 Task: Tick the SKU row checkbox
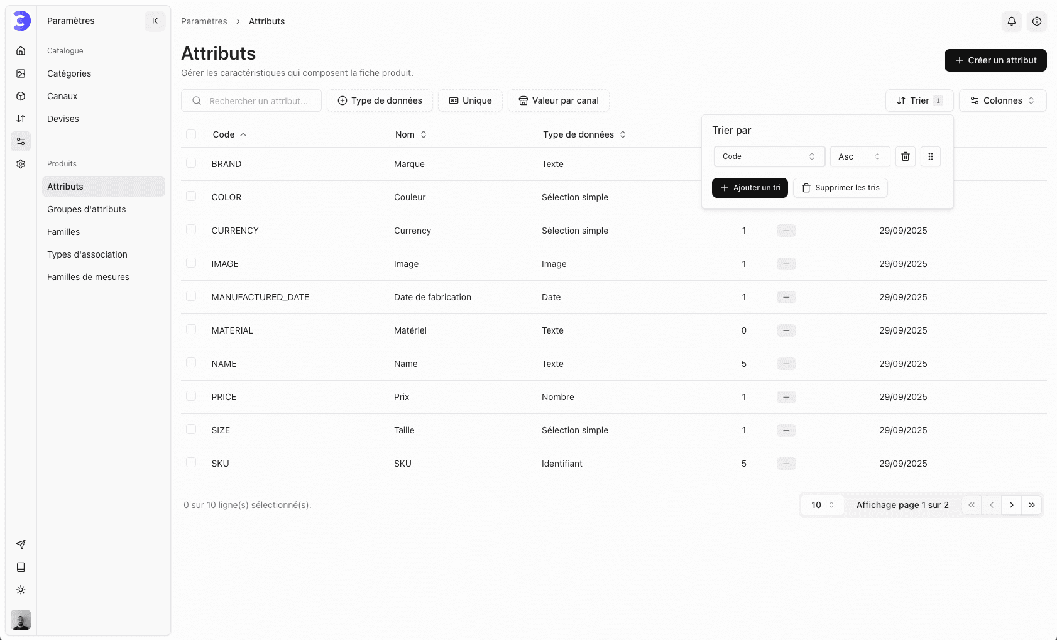[x=191, y=463]
